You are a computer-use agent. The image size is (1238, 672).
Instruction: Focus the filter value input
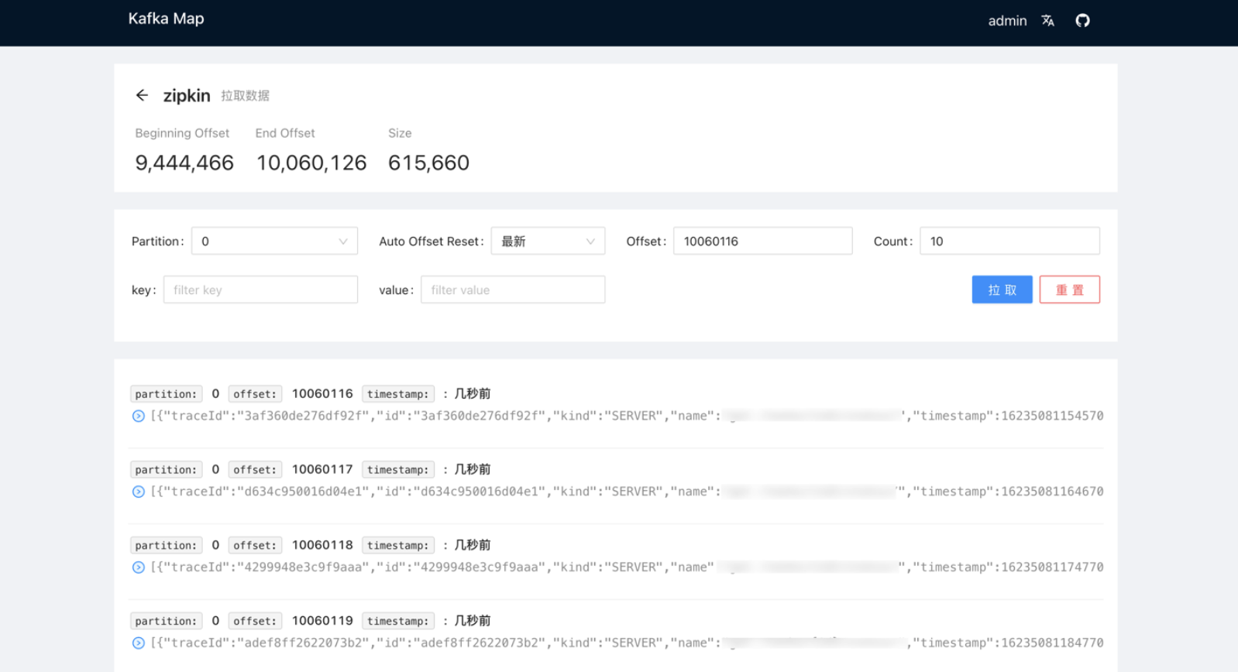[x=513, y=290]
